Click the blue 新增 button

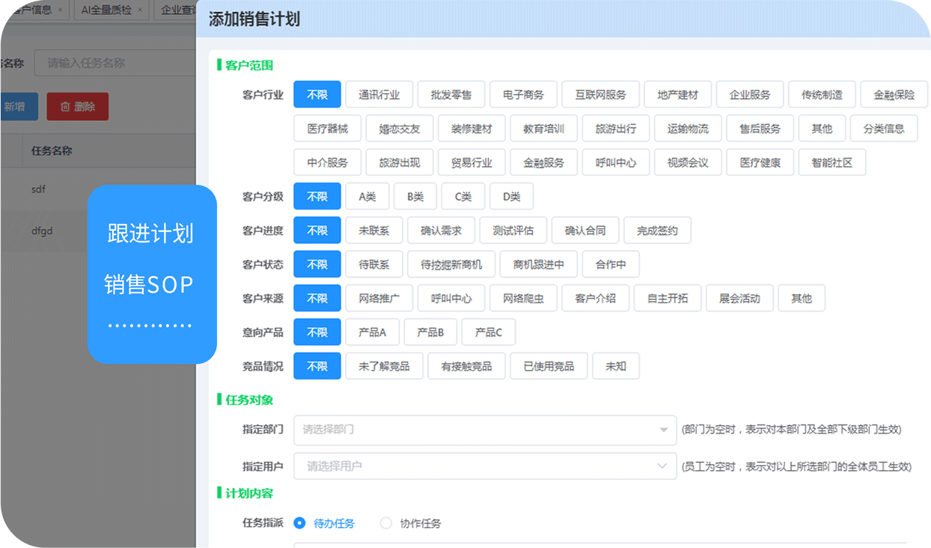tap(15, 107)
